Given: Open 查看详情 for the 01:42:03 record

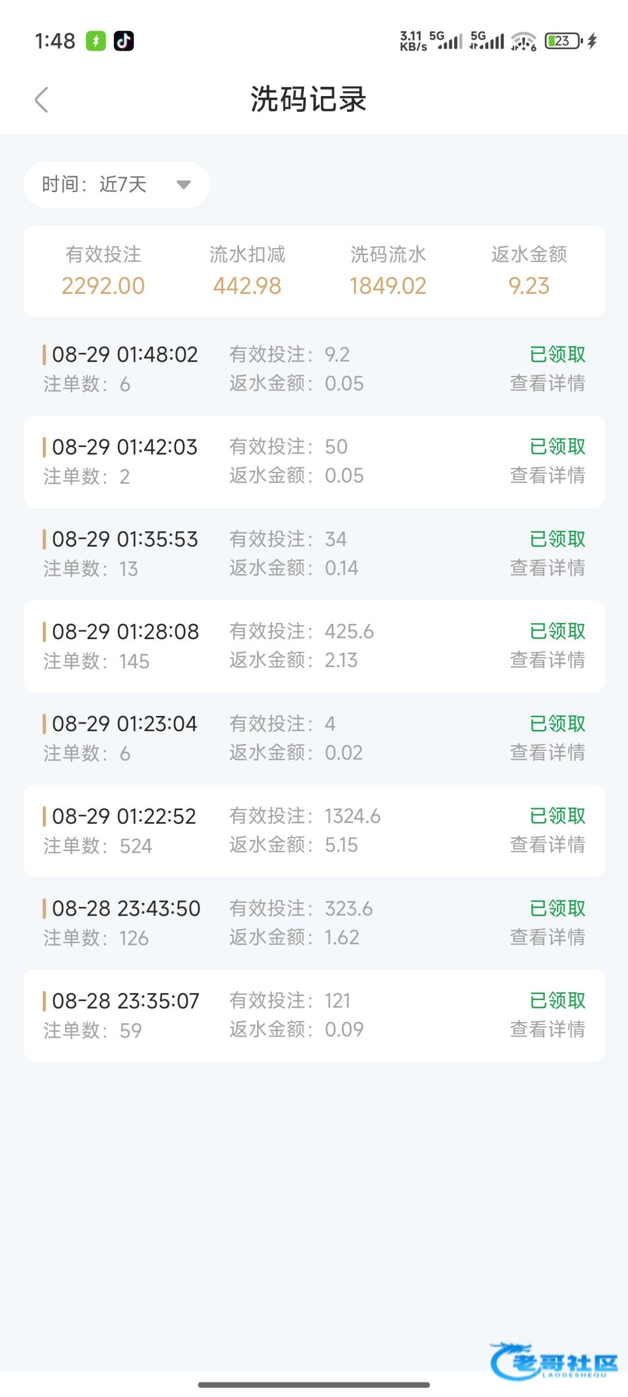Looking at the screenshot, I should [547, 476].
